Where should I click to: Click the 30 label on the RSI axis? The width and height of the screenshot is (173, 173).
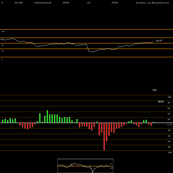click(2, 51)
